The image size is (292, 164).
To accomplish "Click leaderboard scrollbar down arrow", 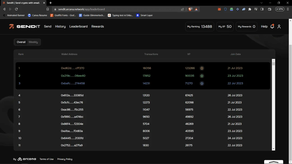I will (x=273, y=149).
